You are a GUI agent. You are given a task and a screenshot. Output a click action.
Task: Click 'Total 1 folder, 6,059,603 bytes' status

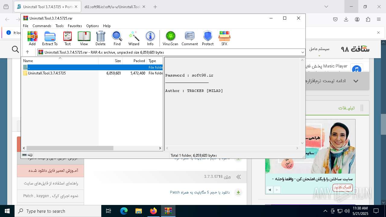pyautogui.click(x=194, y=156)
